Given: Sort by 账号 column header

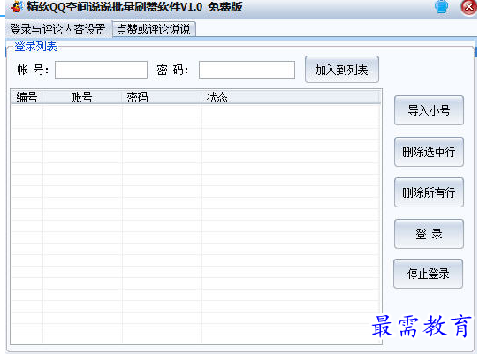Looking at the screenshot, I should (x=82, y=97).
